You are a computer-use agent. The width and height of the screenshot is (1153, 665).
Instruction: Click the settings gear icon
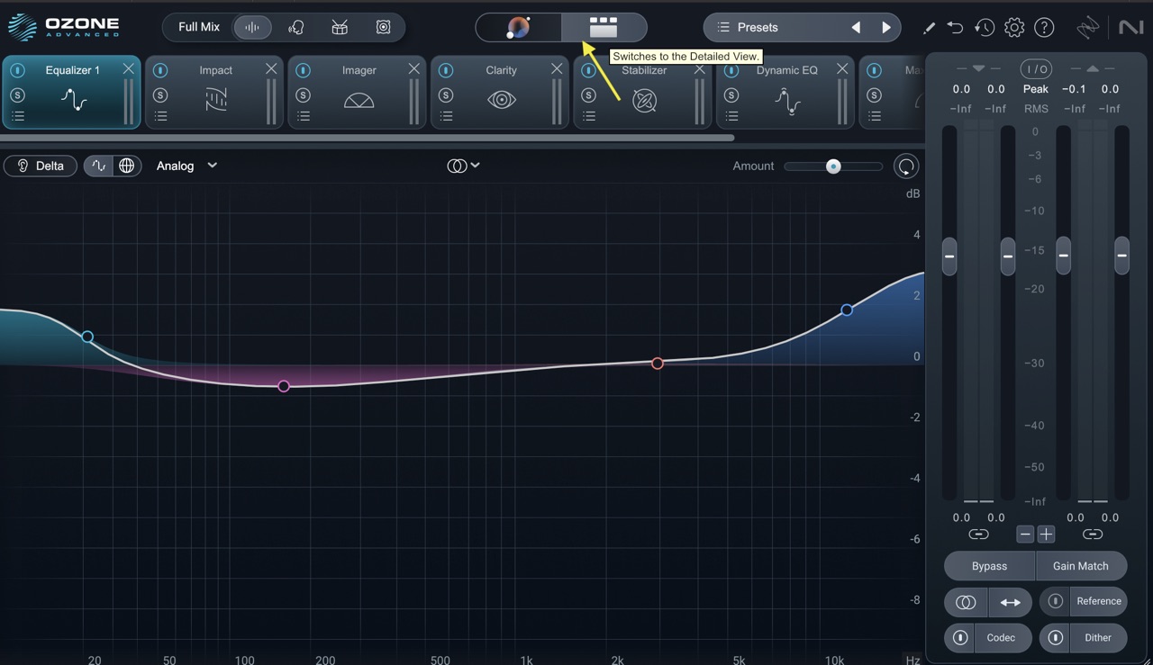(x=1014, y=28)
